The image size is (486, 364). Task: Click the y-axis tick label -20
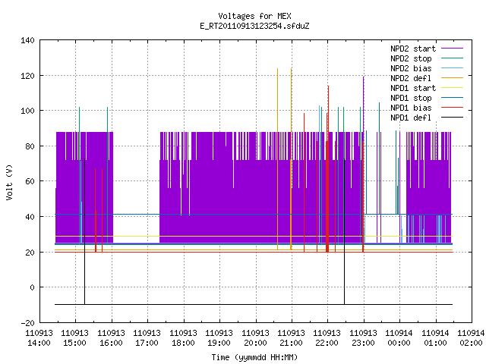click(x=27, y=323)
